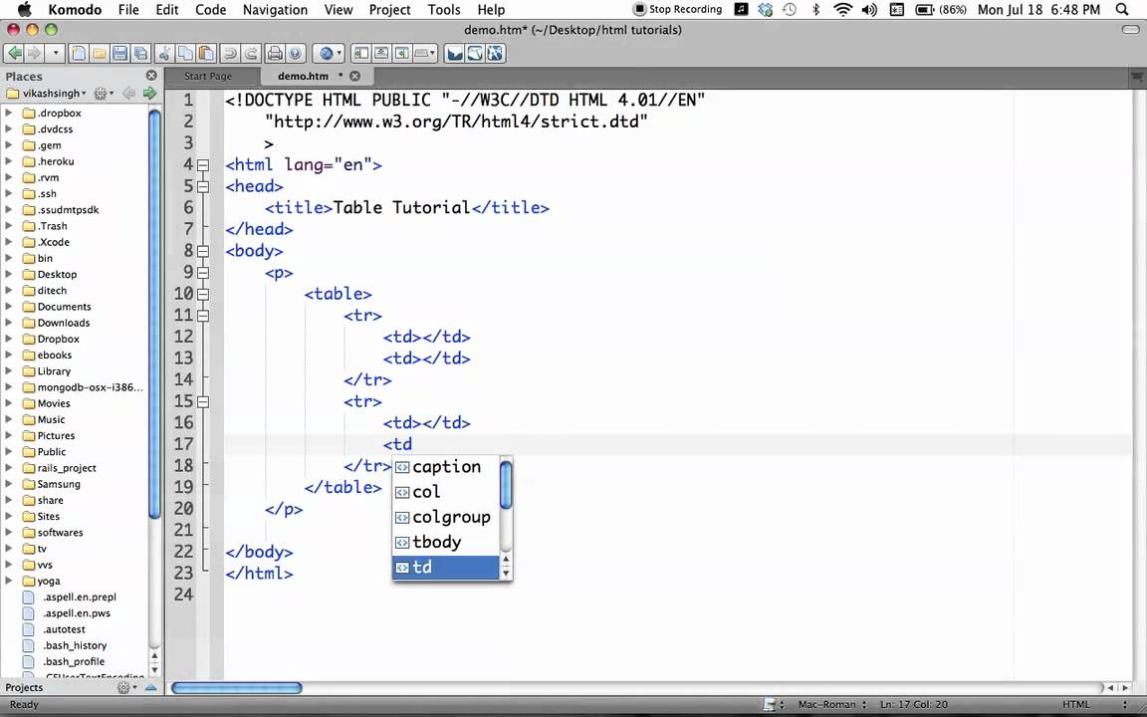Close the Places panel
The image size is (1147, 717).
click(x=151, y=76)
